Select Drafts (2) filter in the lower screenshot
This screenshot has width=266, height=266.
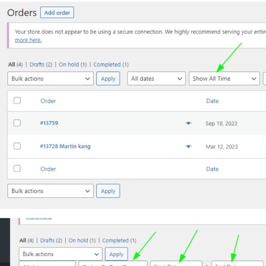(x=51, y=241)
